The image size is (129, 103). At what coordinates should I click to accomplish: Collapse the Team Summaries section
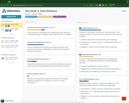[x=21, y=21]
